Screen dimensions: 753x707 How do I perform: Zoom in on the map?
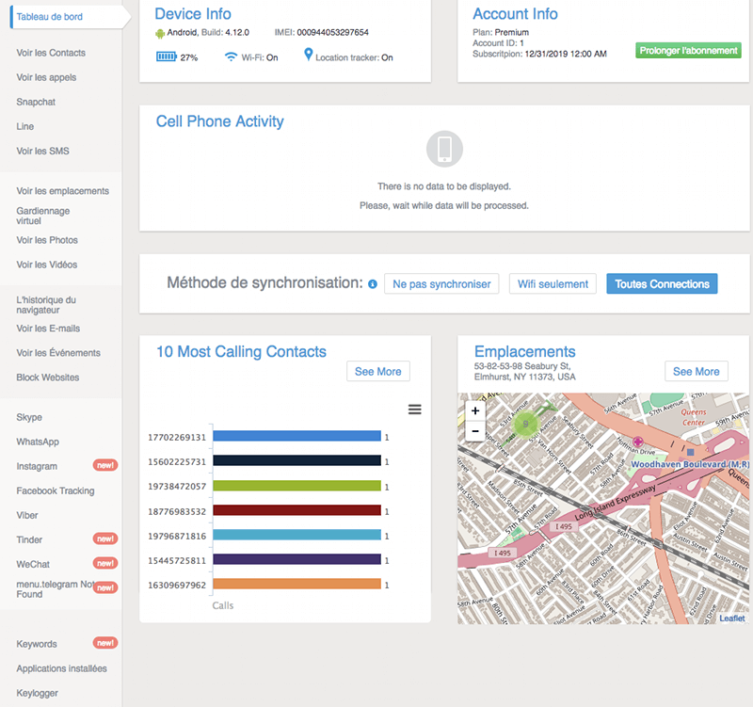[475, 410]
